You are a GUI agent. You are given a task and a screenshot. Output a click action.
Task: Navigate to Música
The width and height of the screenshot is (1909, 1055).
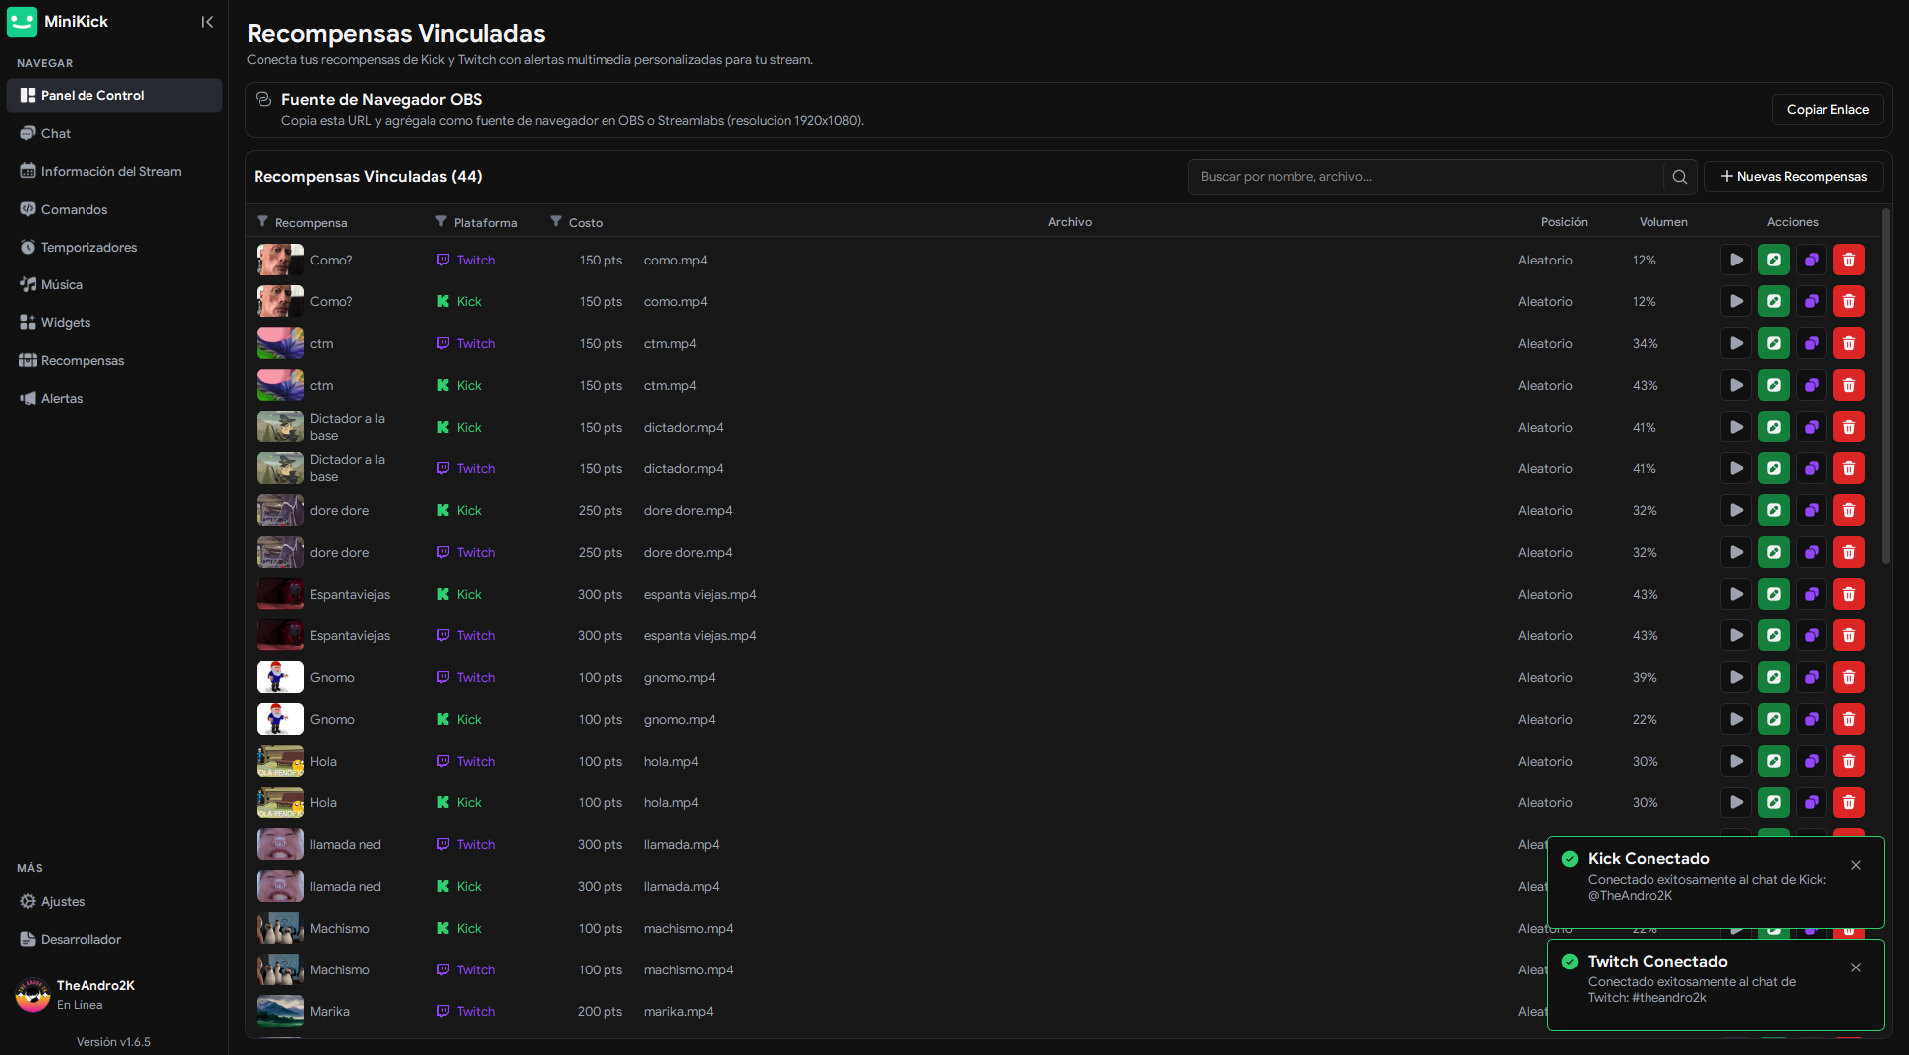[114, 284]
